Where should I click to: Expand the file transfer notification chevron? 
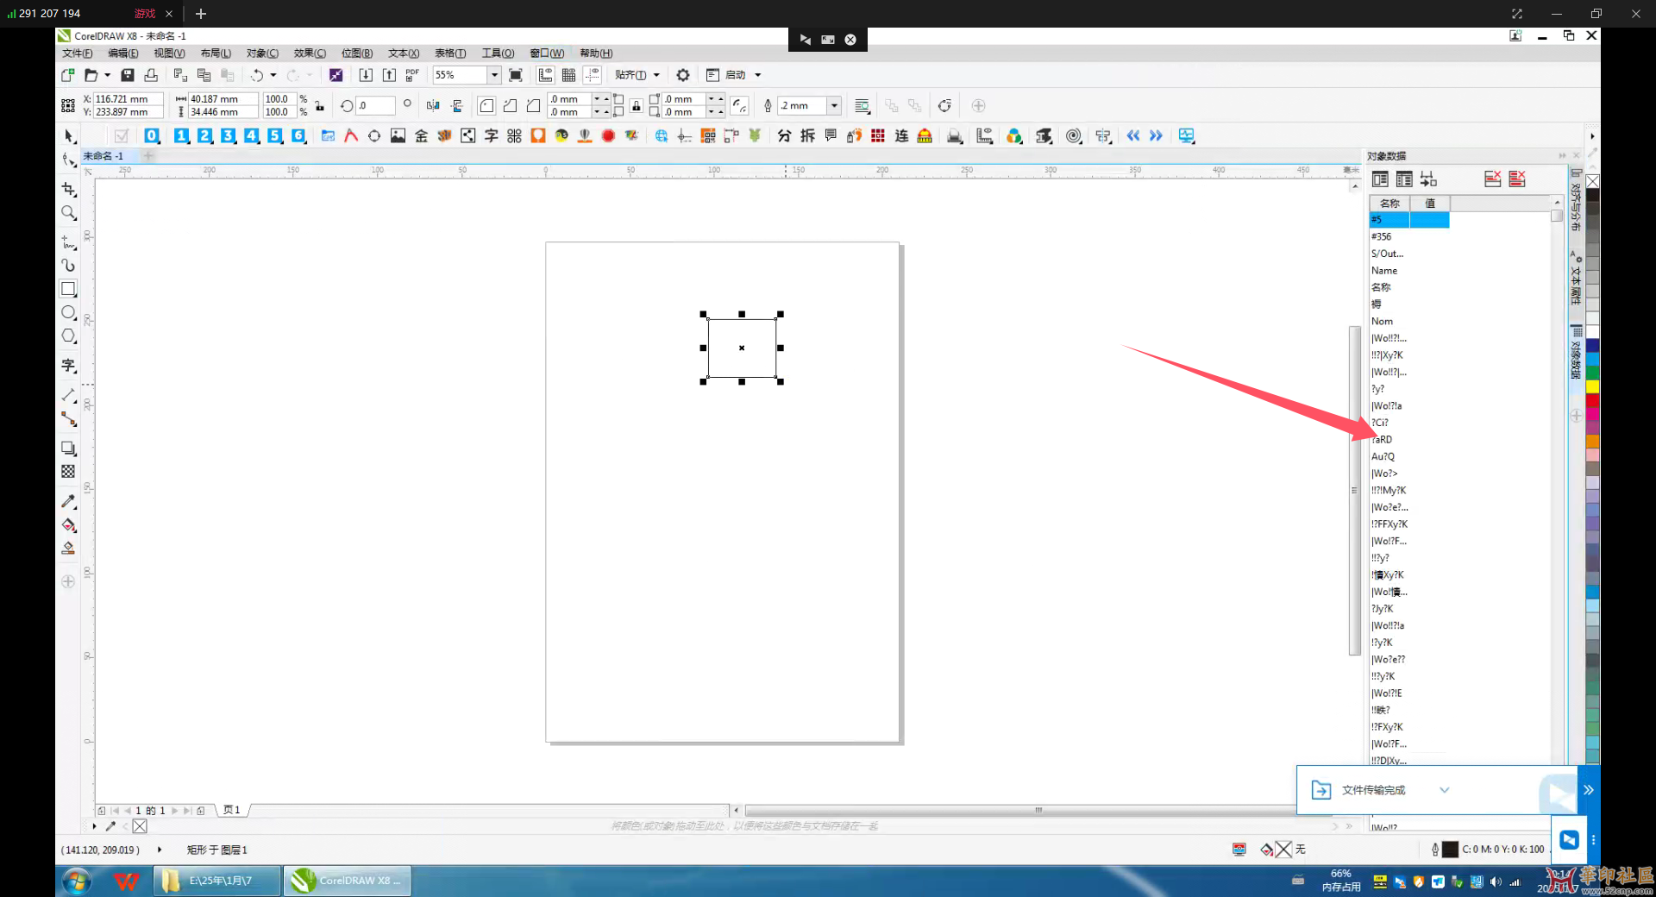pos(1445,790)
